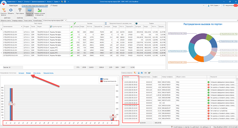Click quick access icon left of the printer
The image size is (238, 128).
62,1
